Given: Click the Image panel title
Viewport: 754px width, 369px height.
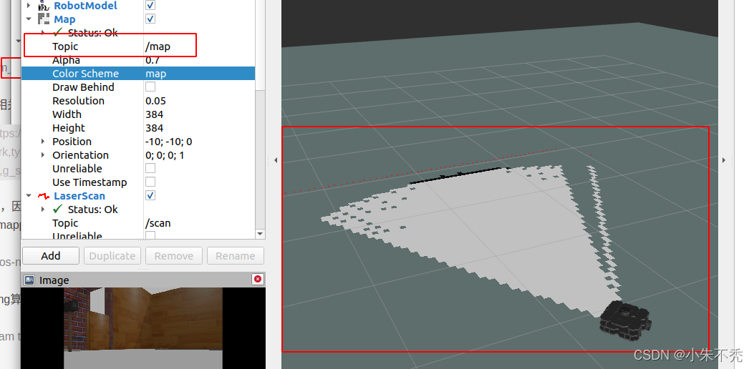Looking at the screenshot, I should tap(54, 280).
